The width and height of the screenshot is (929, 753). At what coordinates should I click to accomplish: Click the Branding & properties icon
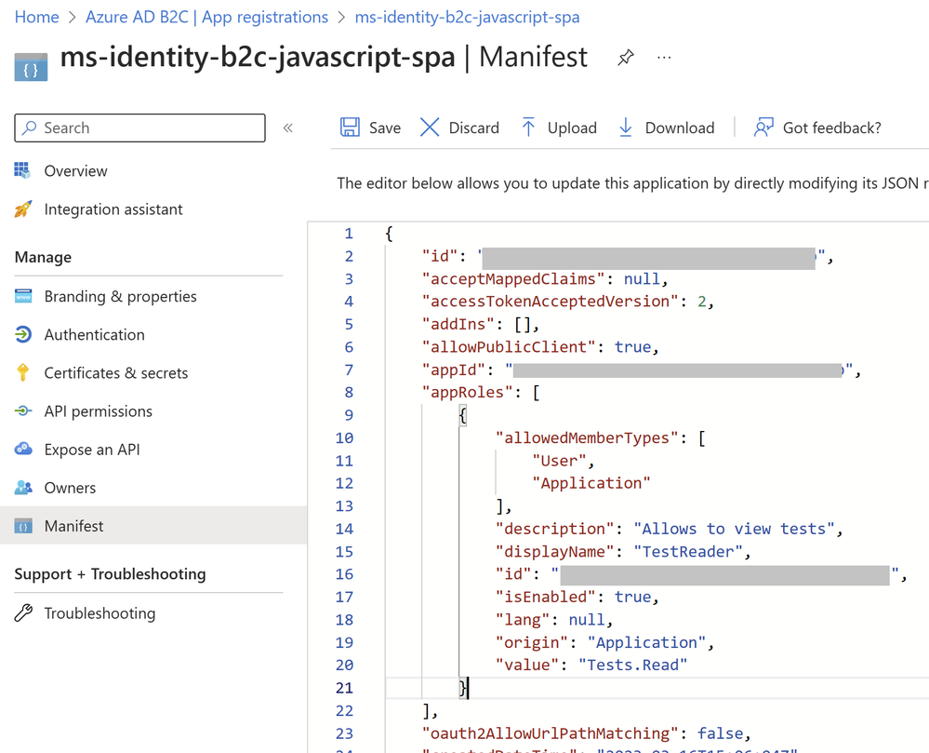click(23, 296)
